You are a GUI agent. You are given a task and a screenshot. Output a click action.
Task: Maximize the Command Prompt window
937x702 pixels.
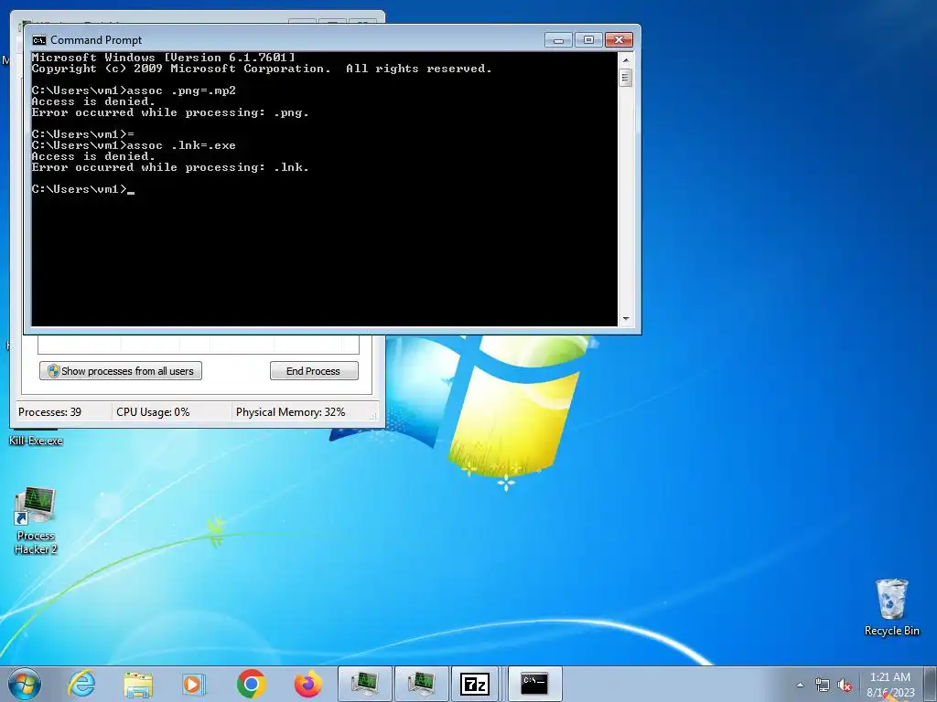pyautogui.click(x=588, y=40)
